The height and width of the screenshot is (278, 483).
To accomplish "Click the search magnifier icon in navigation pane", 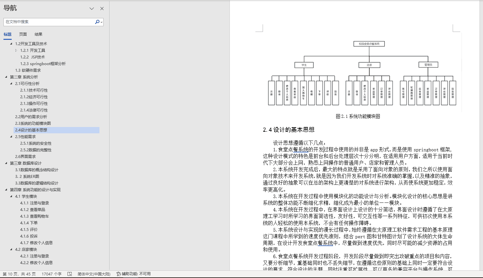I will (x=97, y=22).
